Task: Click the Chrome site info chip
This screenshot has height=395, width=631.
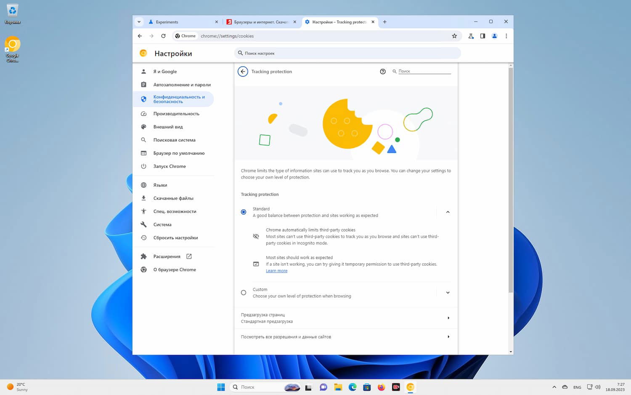Action: click(x=186, y=36)
